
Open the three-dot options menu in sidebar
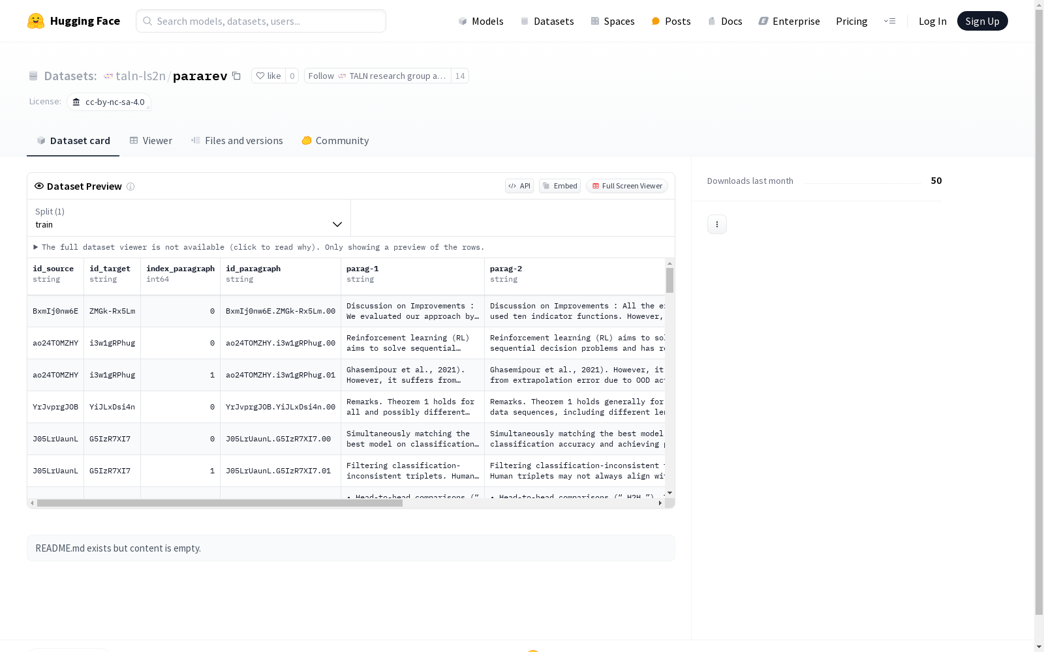pyautogui.click(x=717, y=224)
